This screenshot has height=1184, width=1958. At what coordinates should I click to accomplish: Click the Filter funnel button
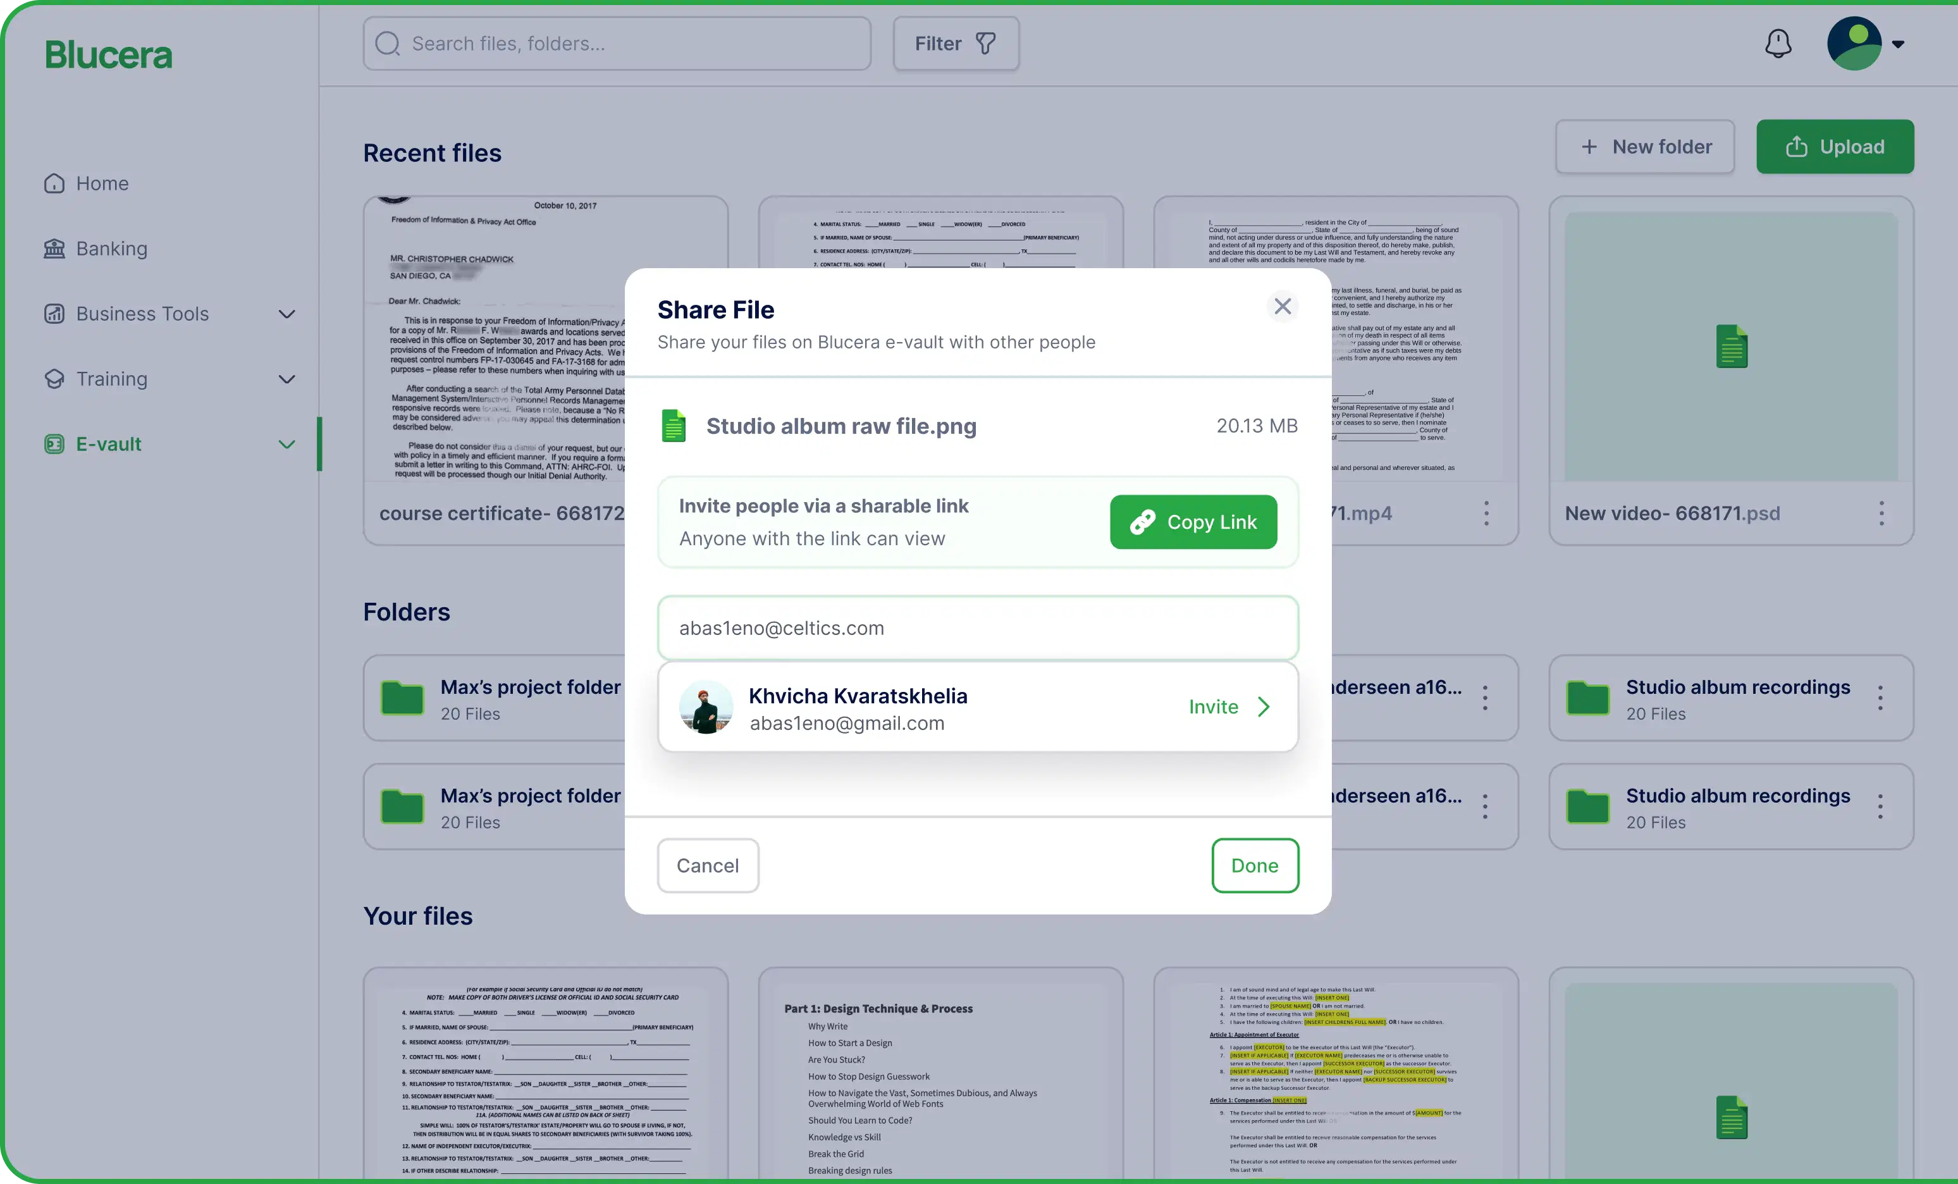click(x=955, y=44)
